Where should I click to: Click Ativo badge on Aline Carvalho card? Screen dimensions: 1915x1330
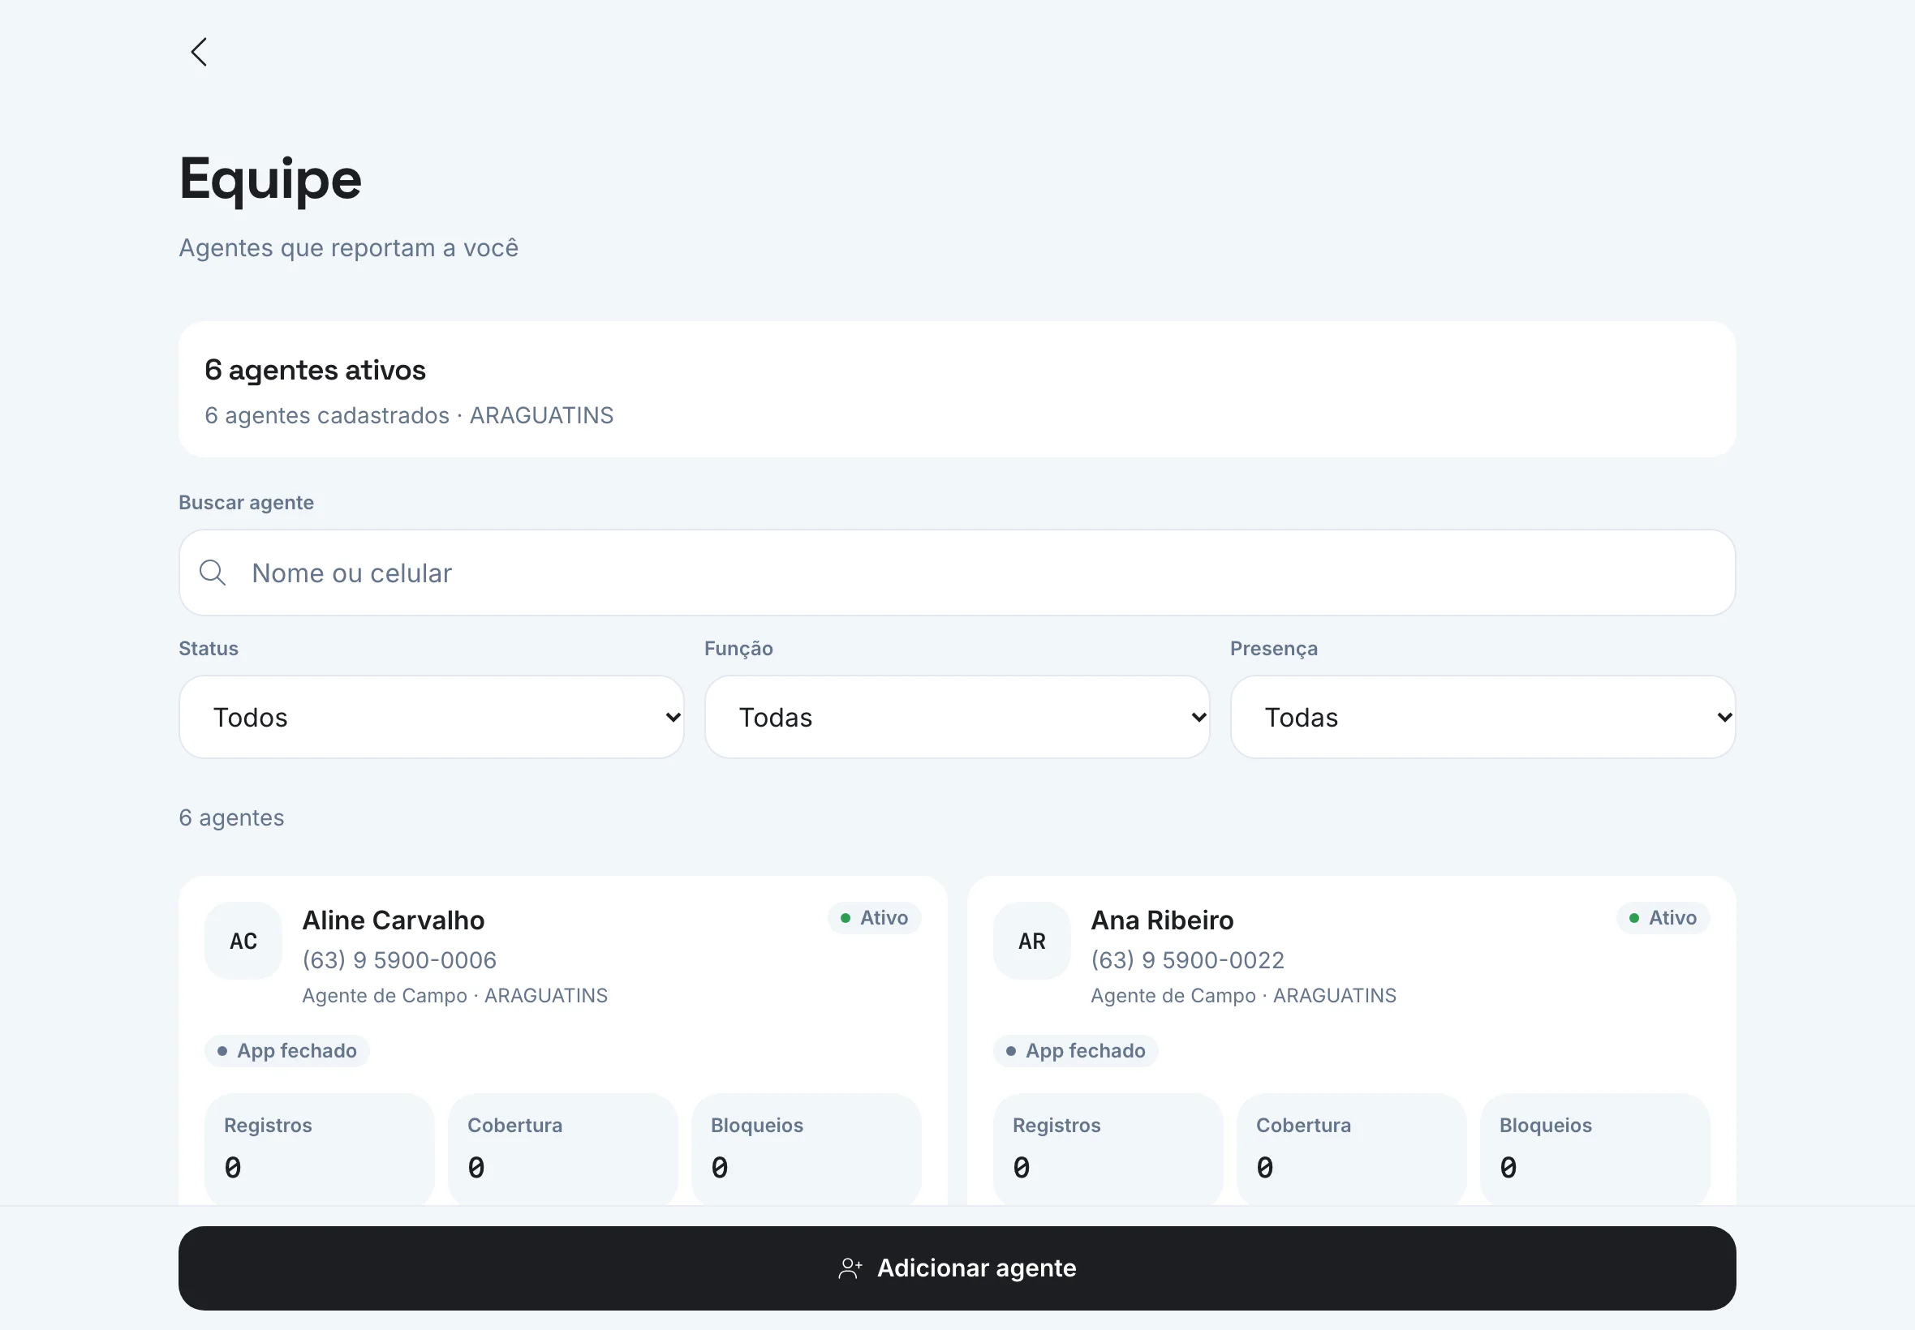(875, 917)
